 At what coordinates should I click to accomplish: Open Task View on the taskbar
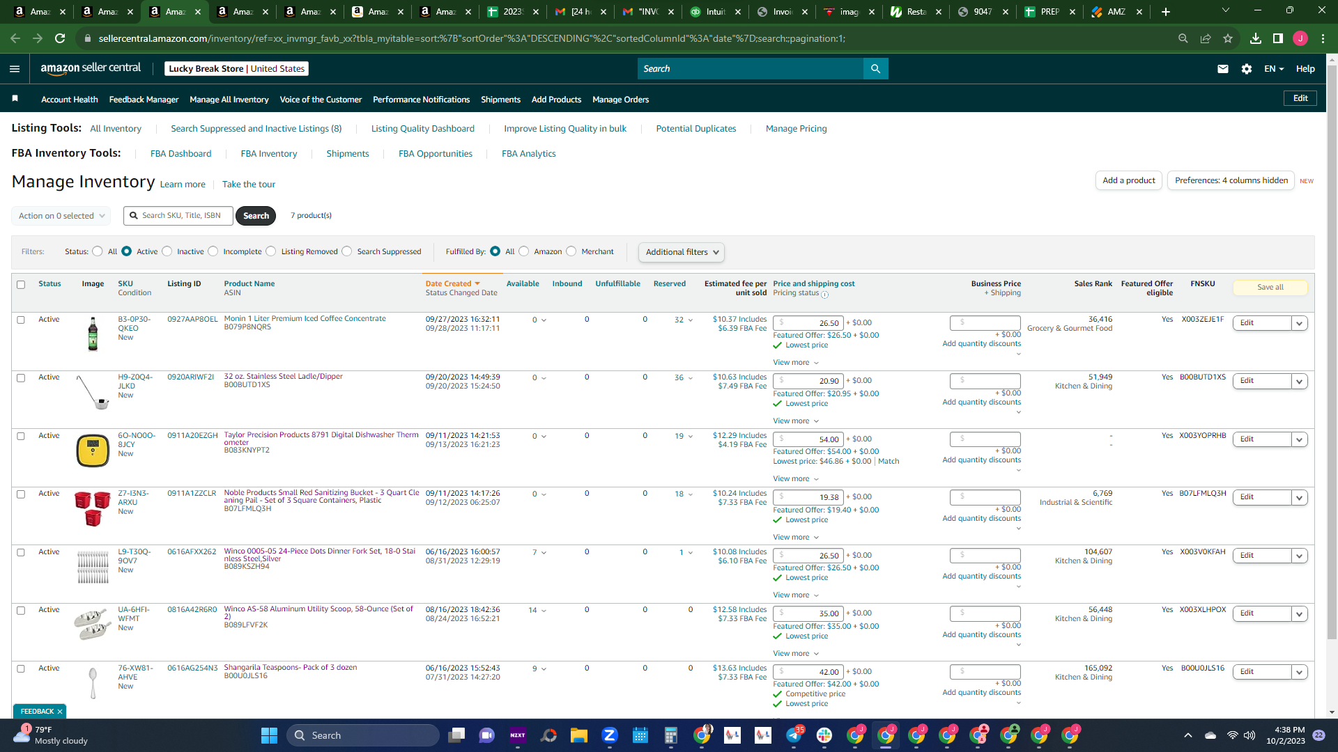456,735
